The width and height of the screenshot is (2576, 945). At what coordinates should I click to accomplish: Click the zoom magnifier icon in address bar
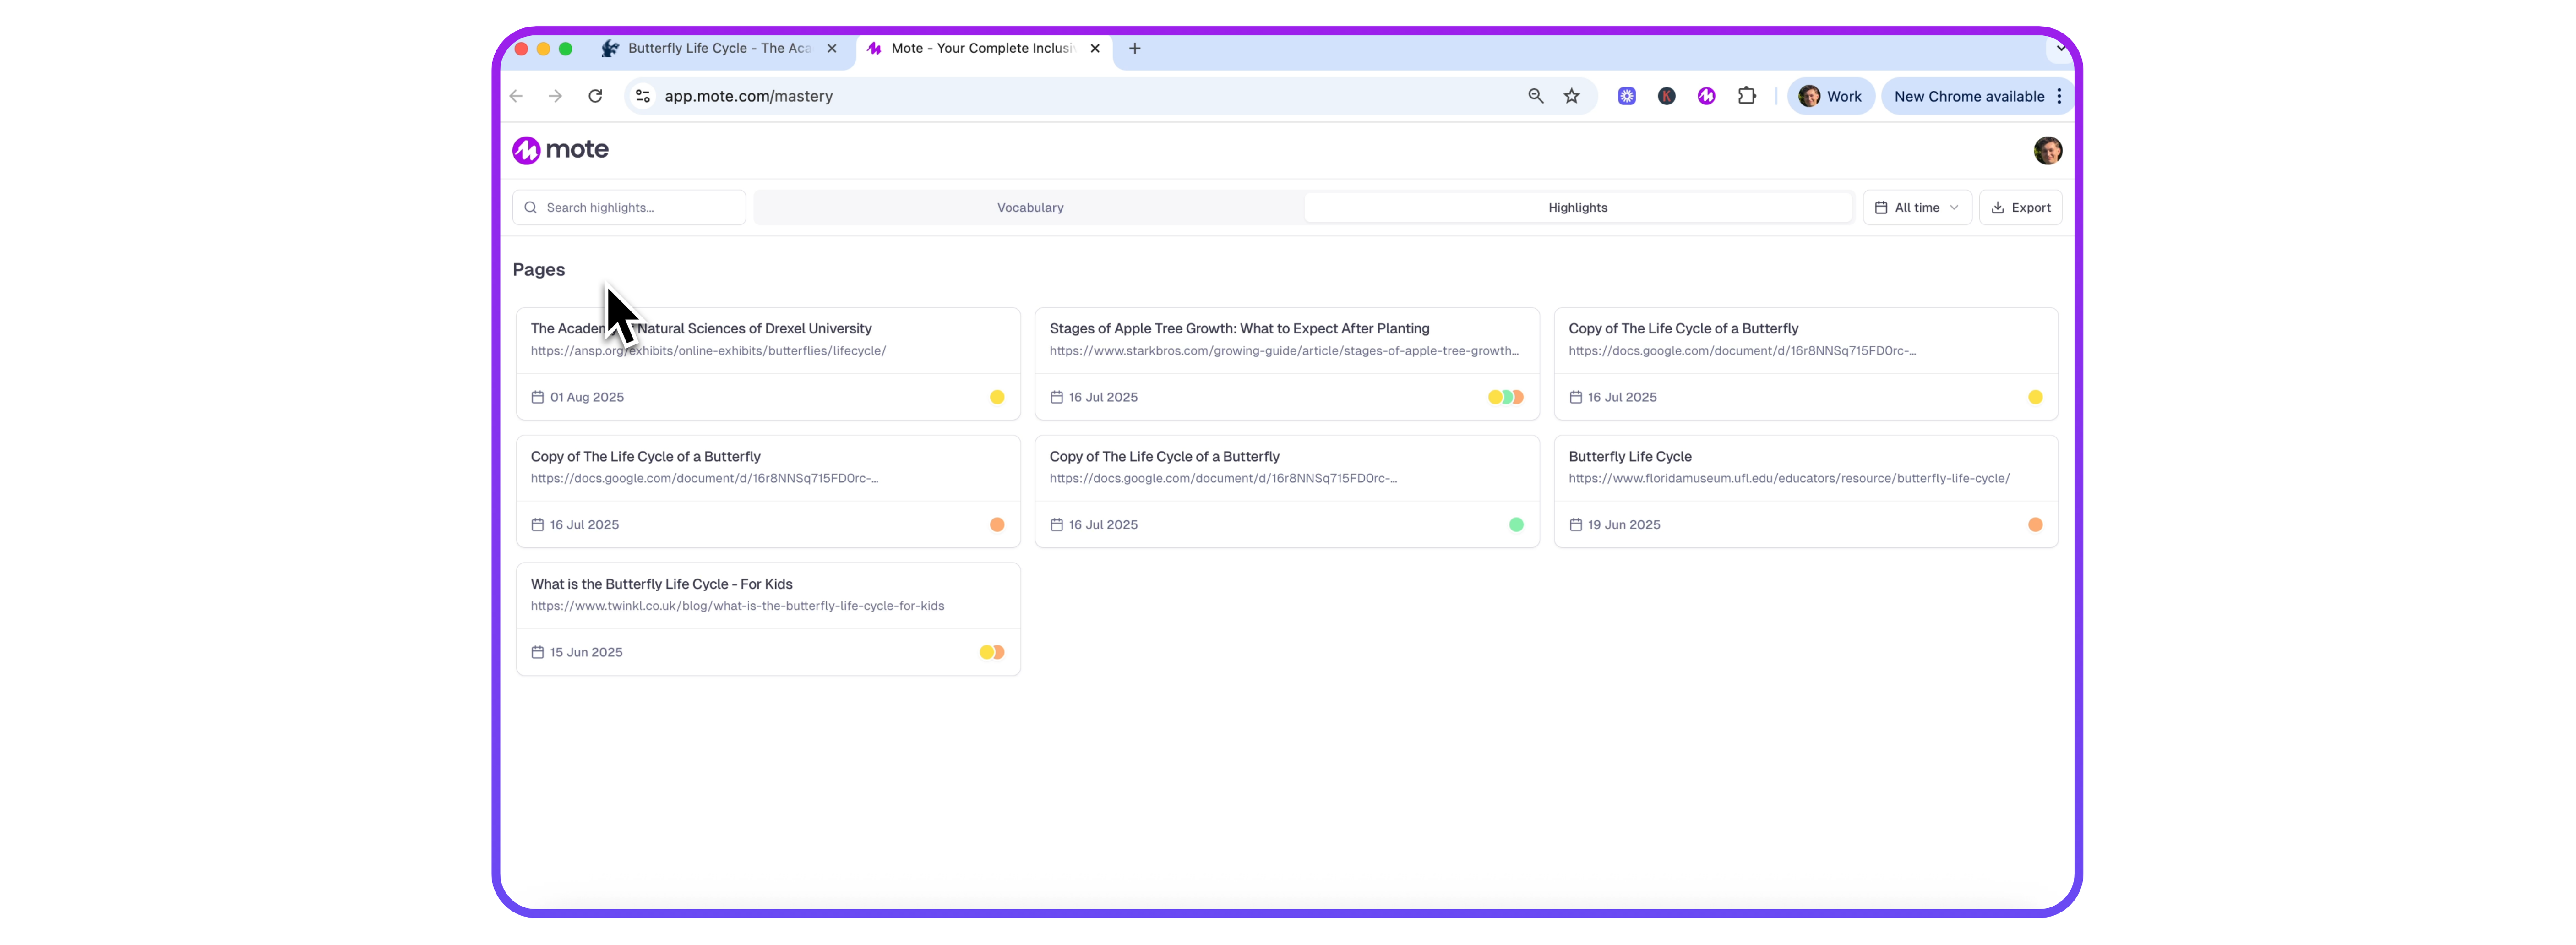(x=1535, y=96)
